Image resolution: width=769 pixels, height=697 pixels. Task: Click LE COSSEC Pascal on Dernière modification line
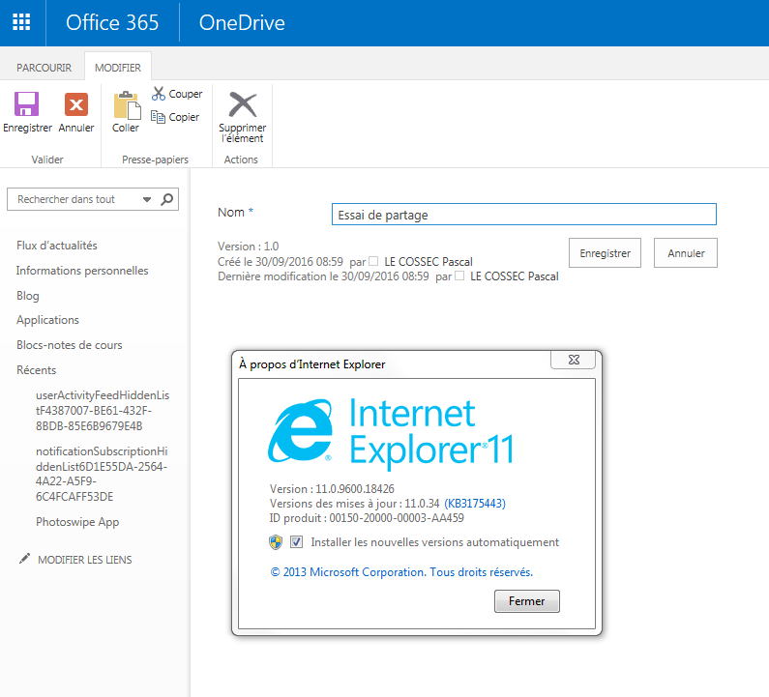(514, 276)
